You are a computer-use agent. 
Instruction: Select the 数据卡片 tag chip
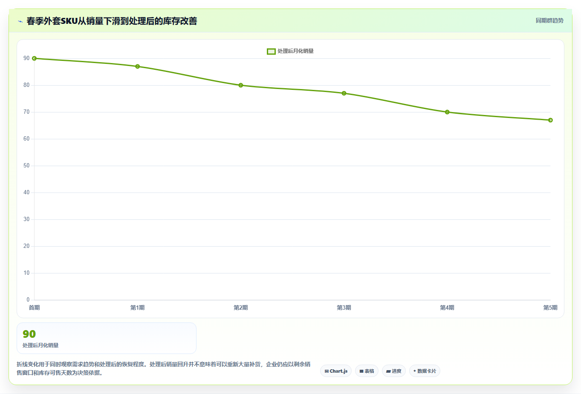coord(425,371)
